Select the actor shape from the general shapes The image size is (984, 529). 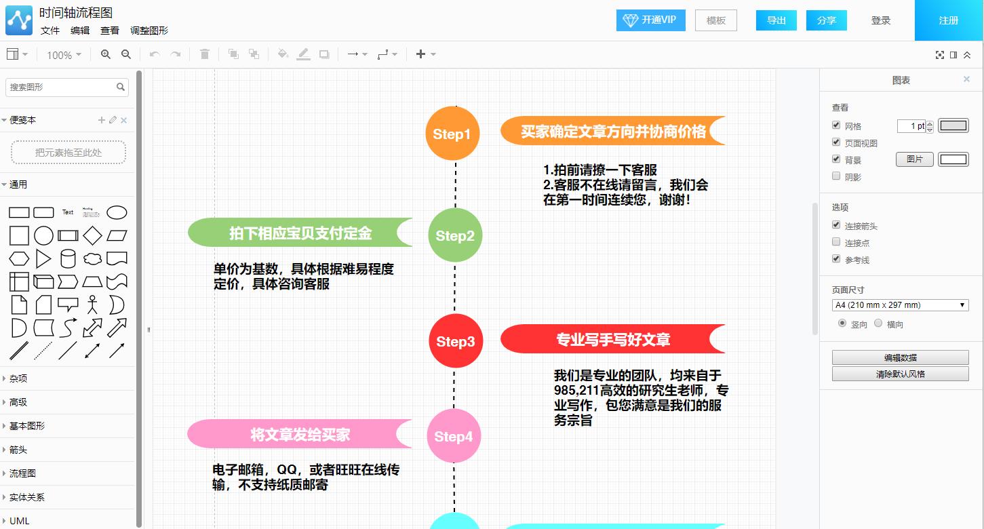(92, 305)
